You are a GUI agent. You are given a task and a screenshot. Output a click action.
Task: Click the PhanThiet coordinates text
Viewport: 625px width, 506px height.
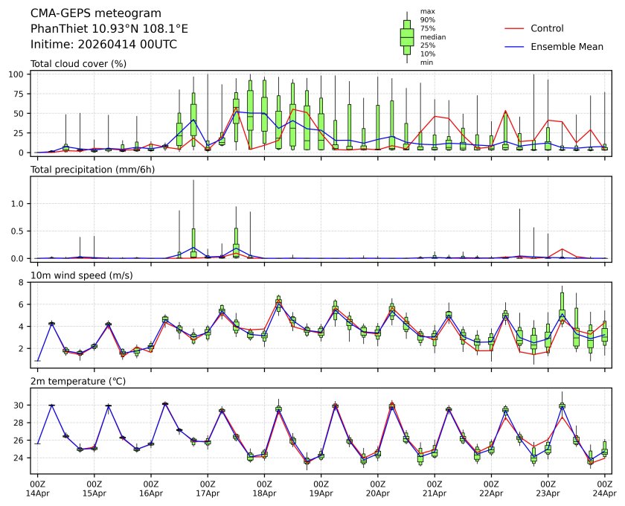click(x=109, y=29)
